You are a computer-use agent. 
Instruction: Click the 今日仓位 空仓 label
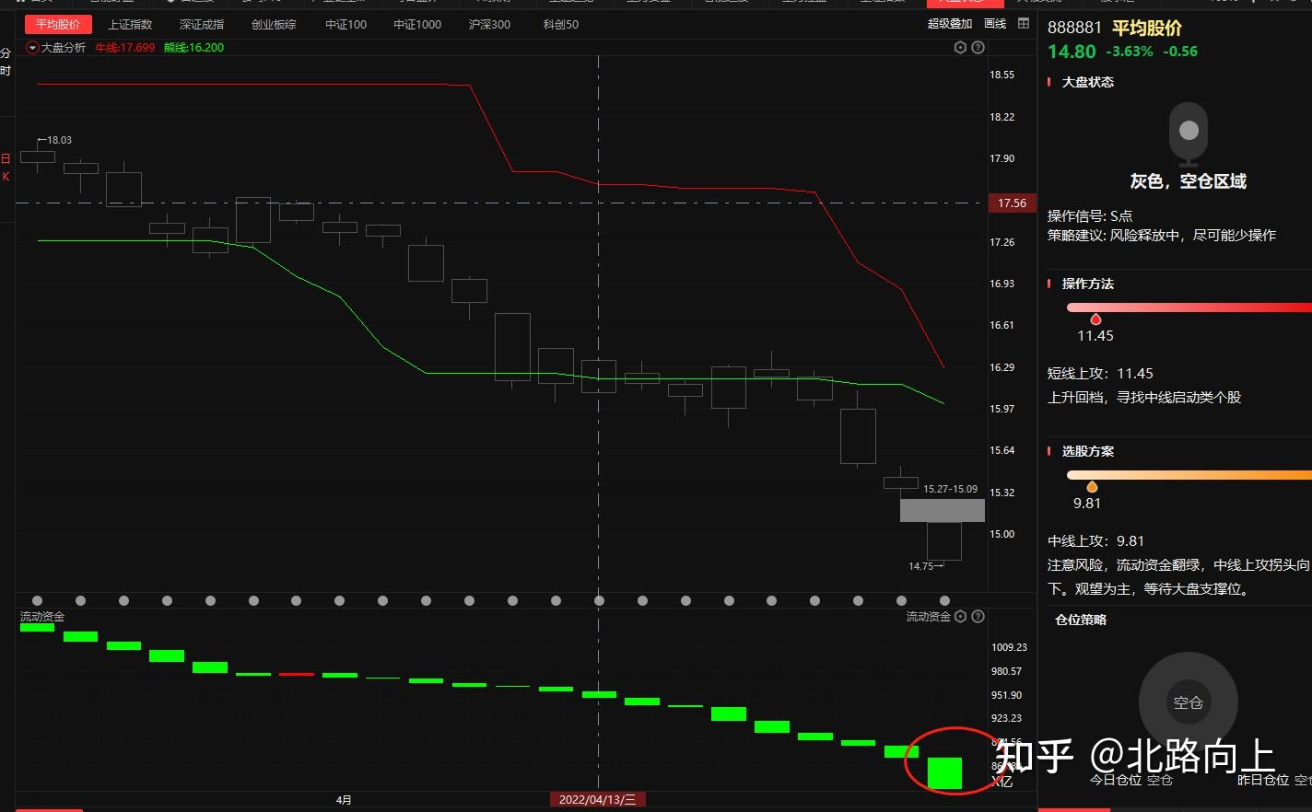point(1131,780)
